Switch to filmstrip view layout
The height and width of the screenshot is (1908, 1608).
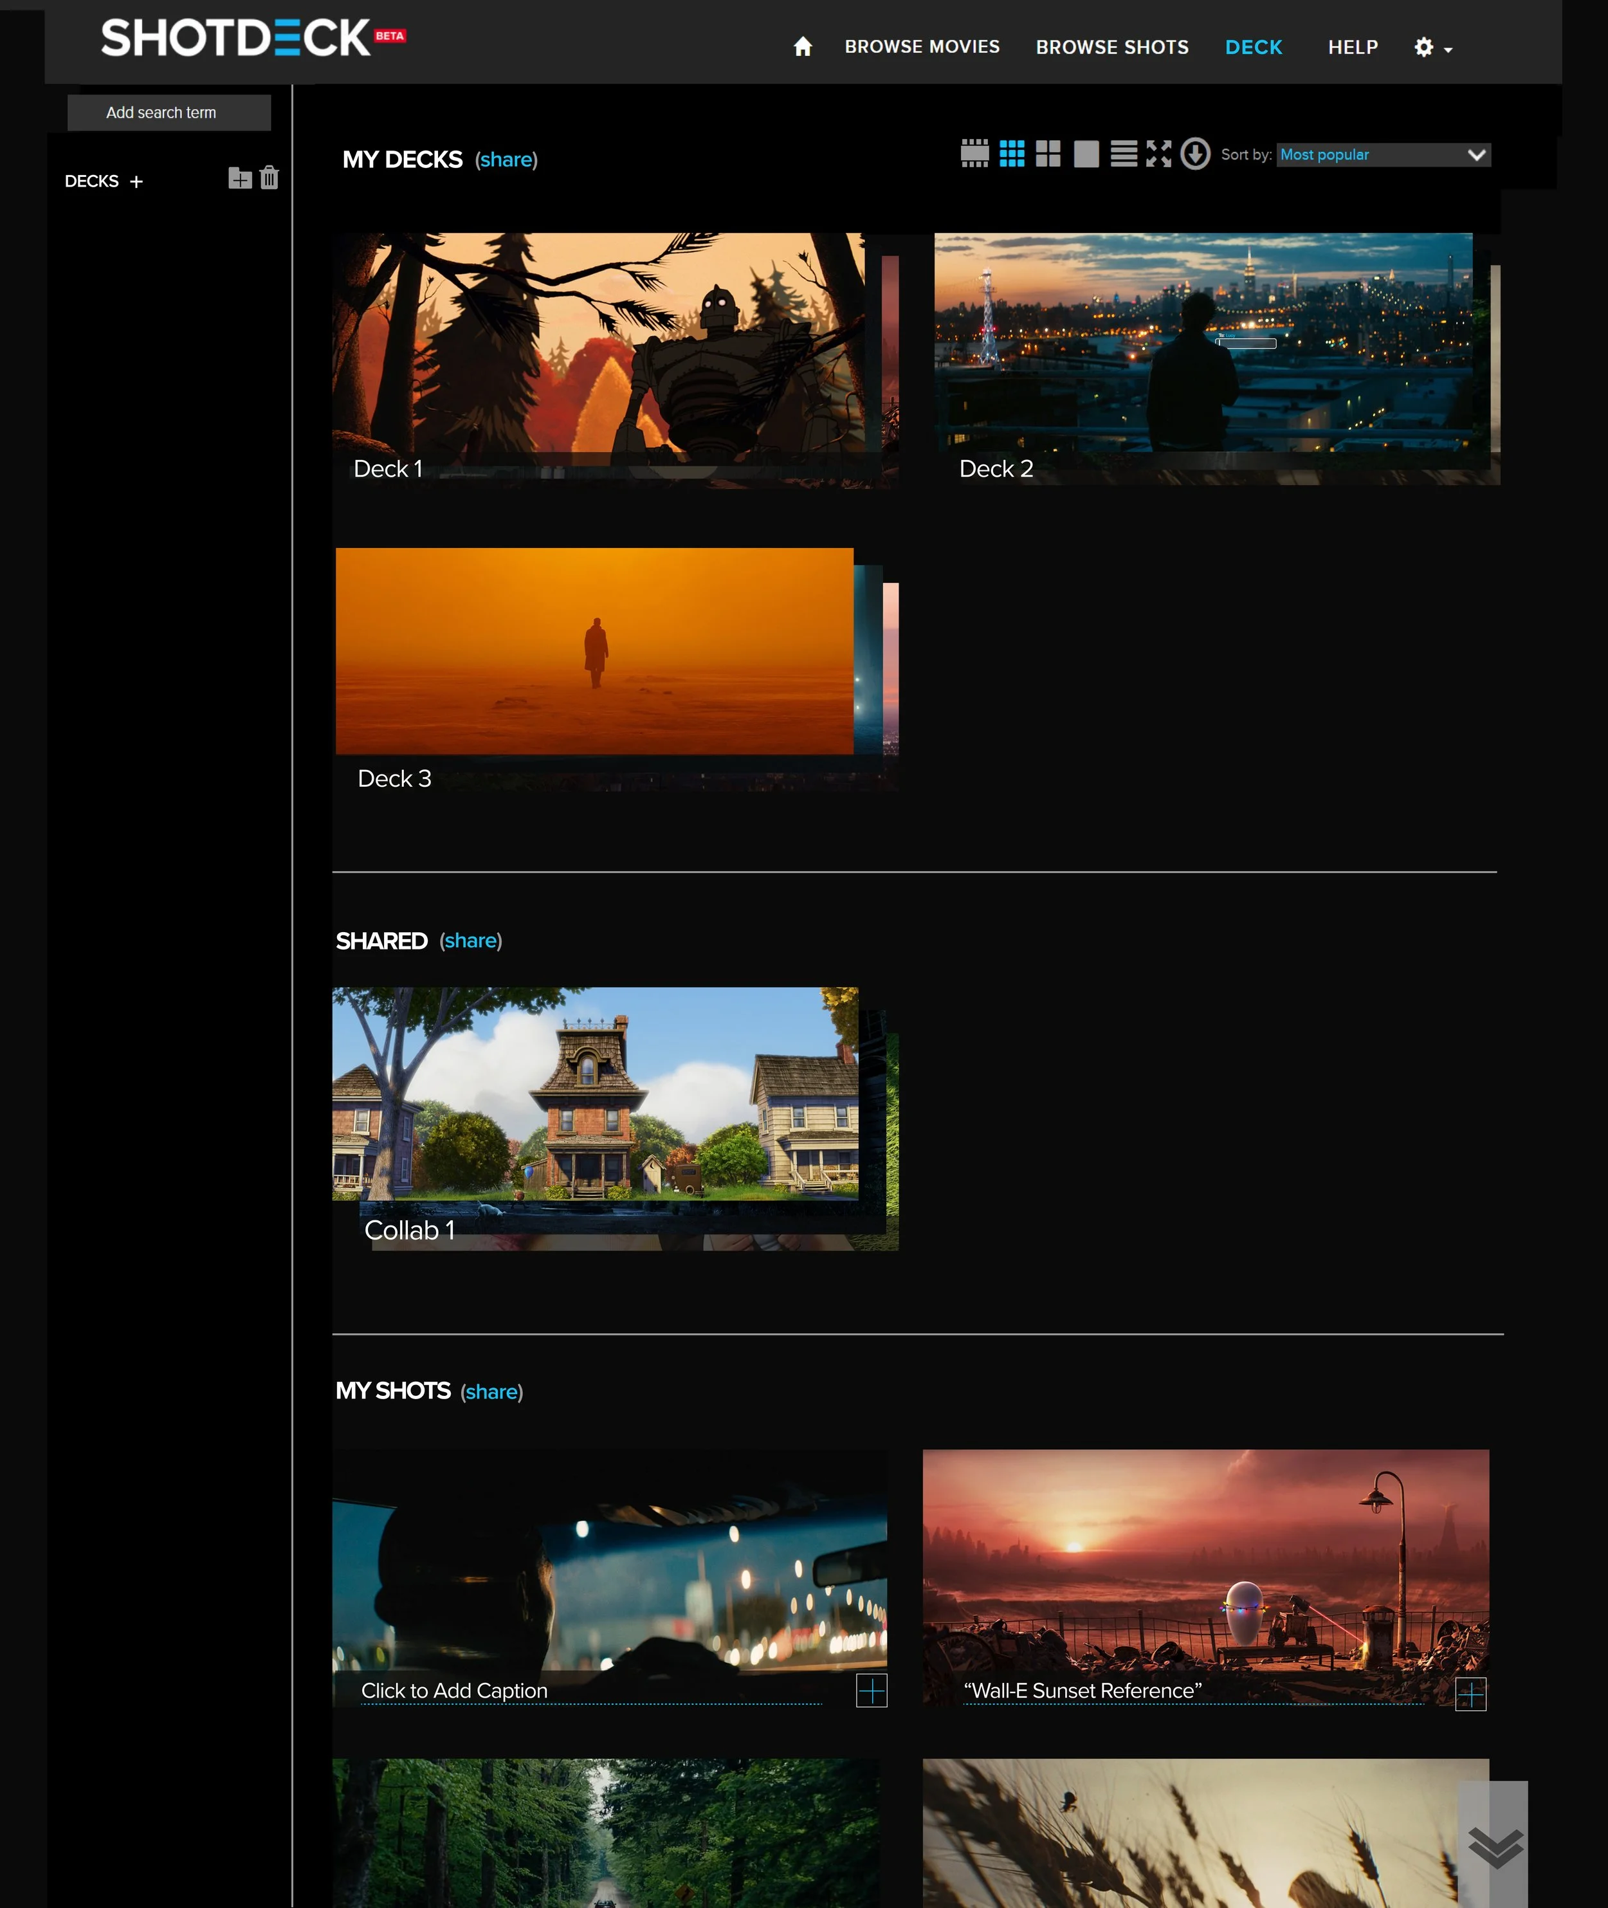click(974, 153)
